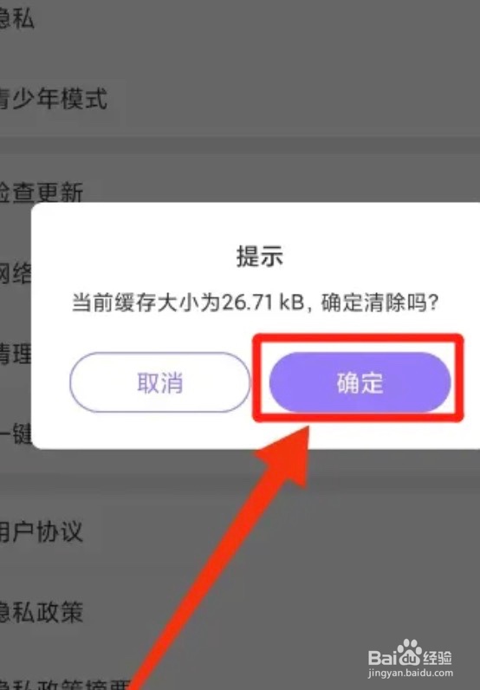Cancel the dialog with 取消 button
Screen dimensions: 480x690
(x=159, y=382)
